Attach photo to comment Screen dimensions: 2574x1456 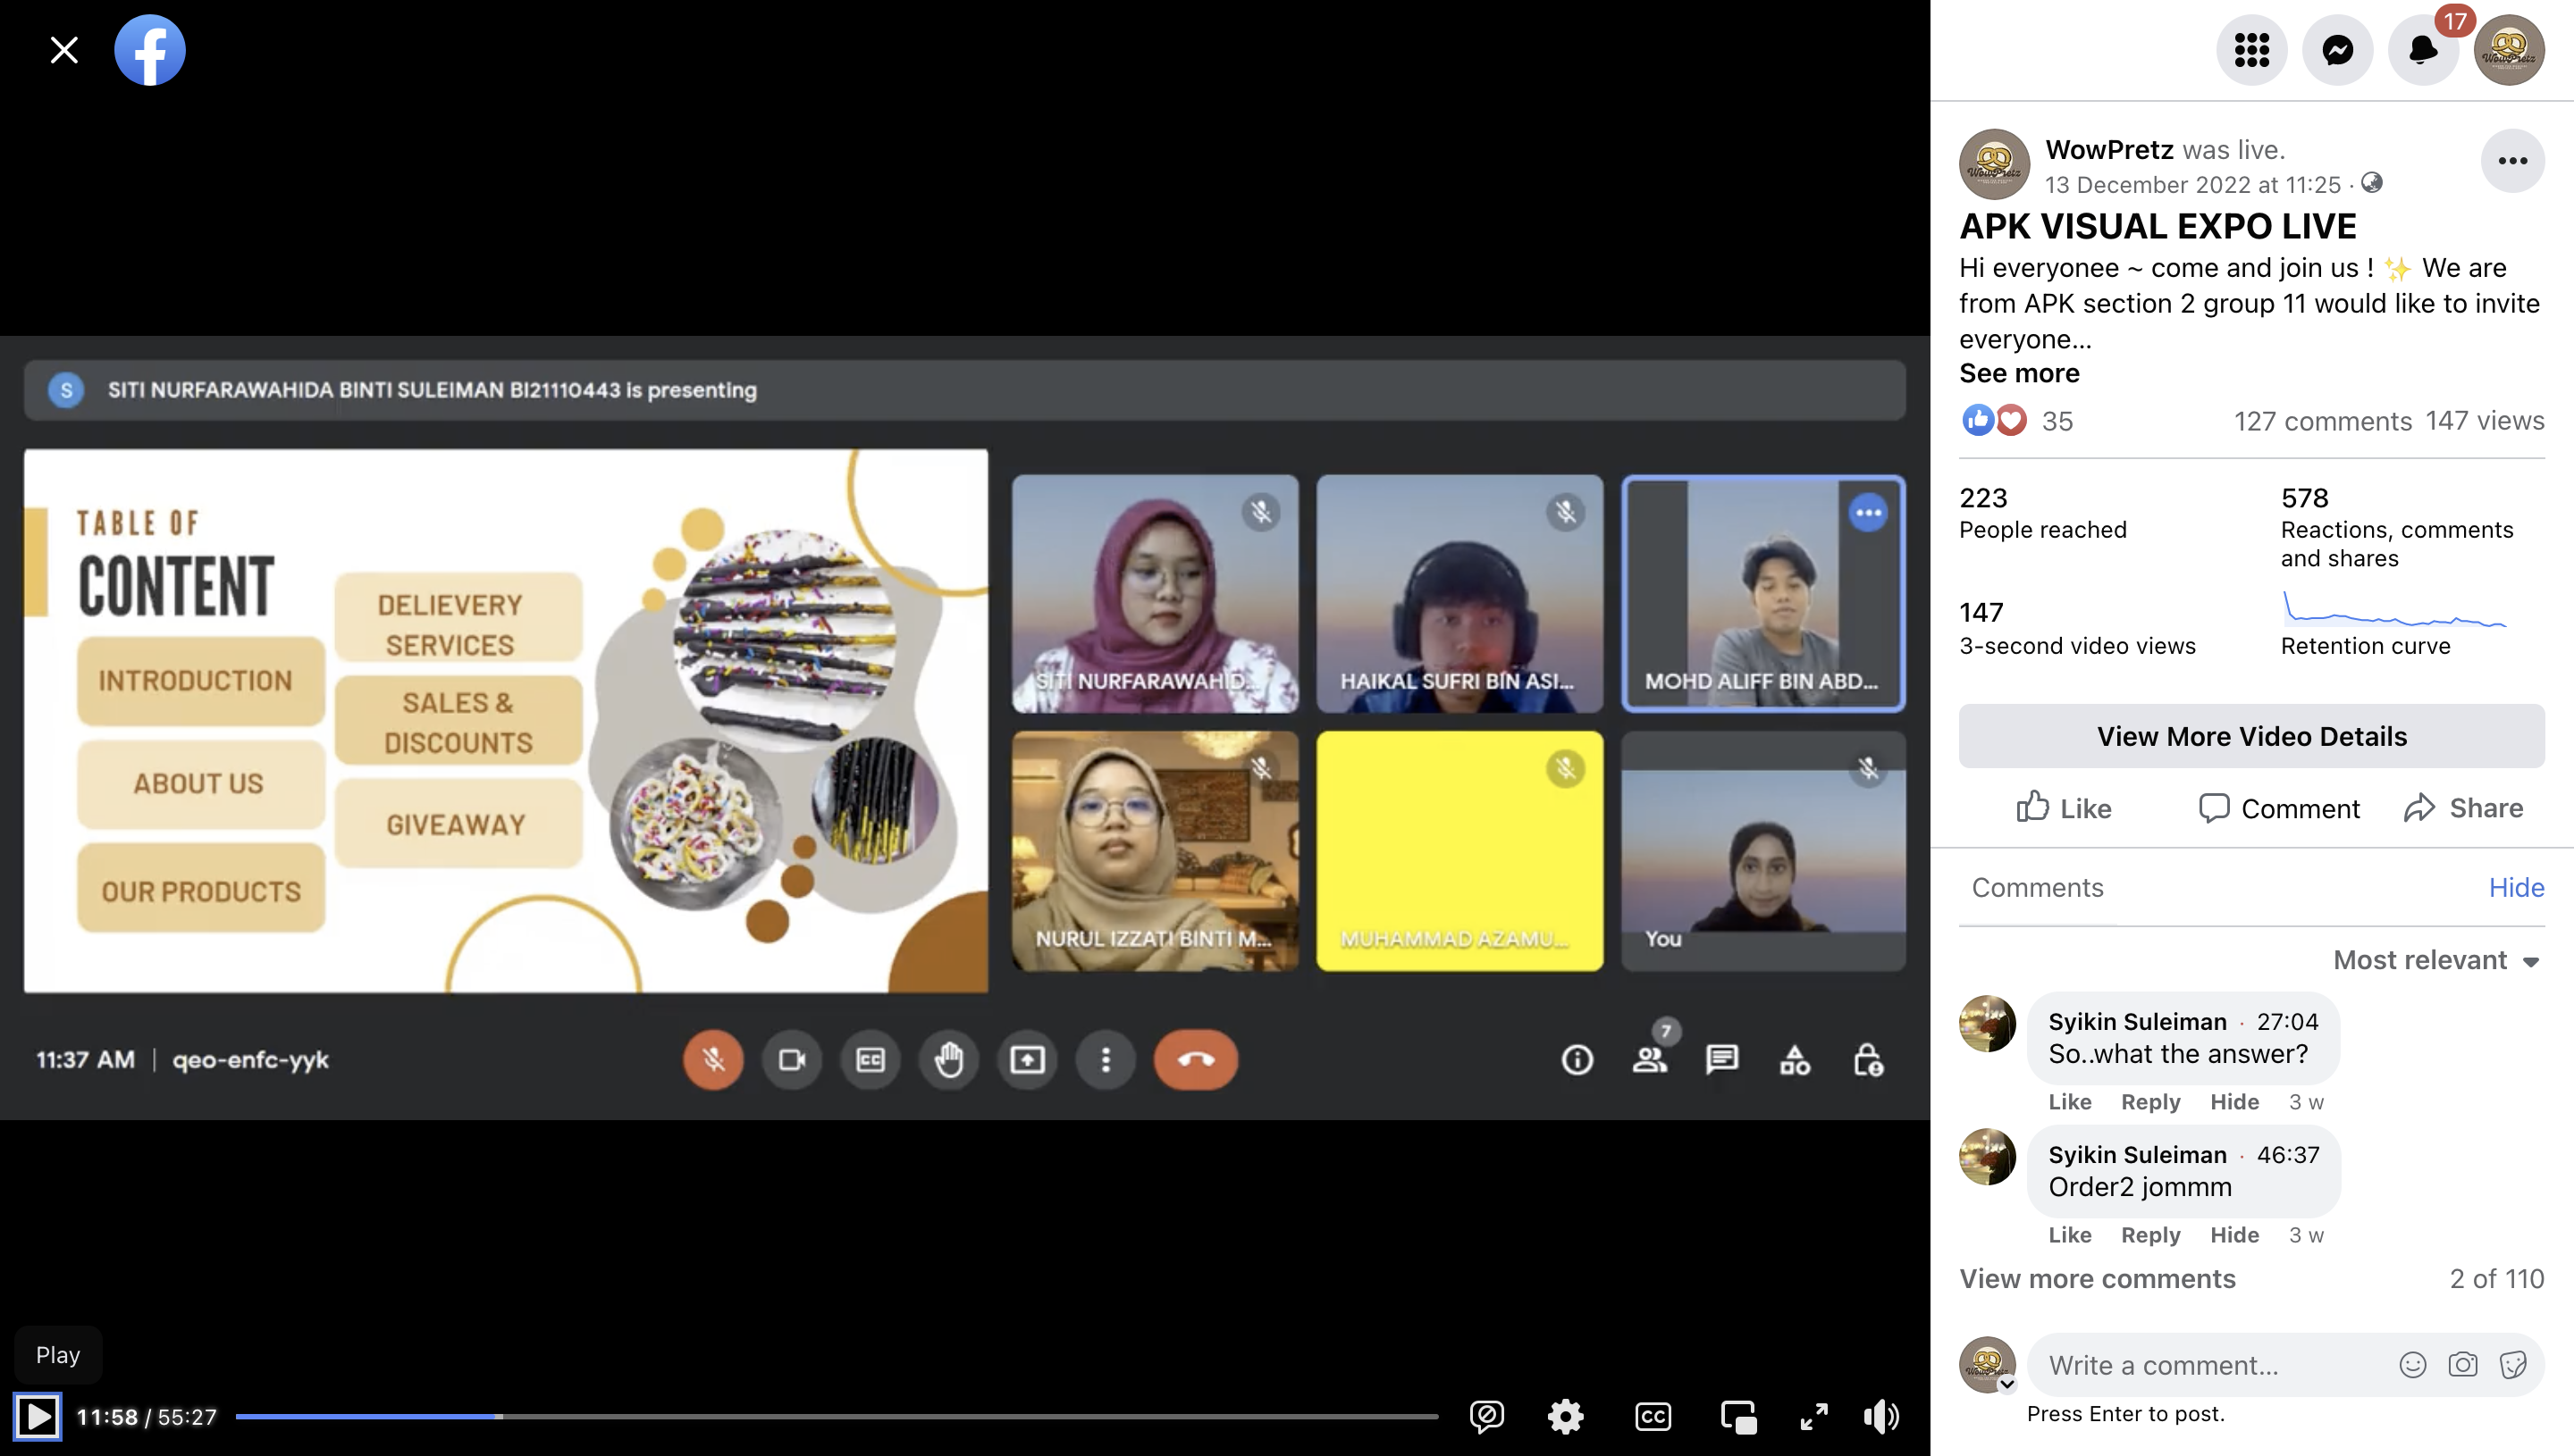tap(2462, 1365)
